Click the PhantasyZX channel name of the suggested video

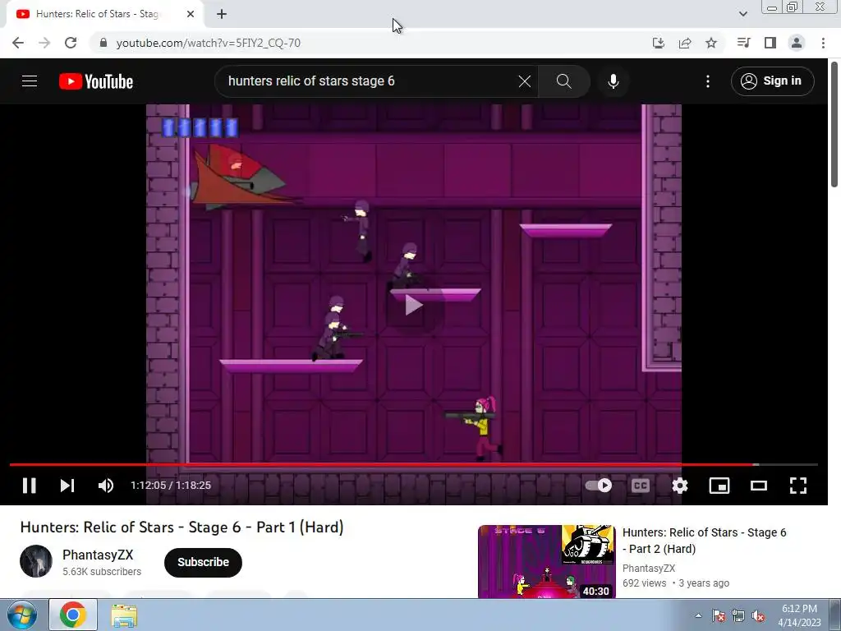pyautogui.click(x=649, y=569)
